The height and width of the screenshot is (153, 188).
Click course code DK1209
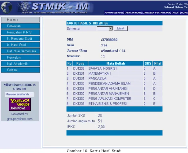(x=79, y=104)
